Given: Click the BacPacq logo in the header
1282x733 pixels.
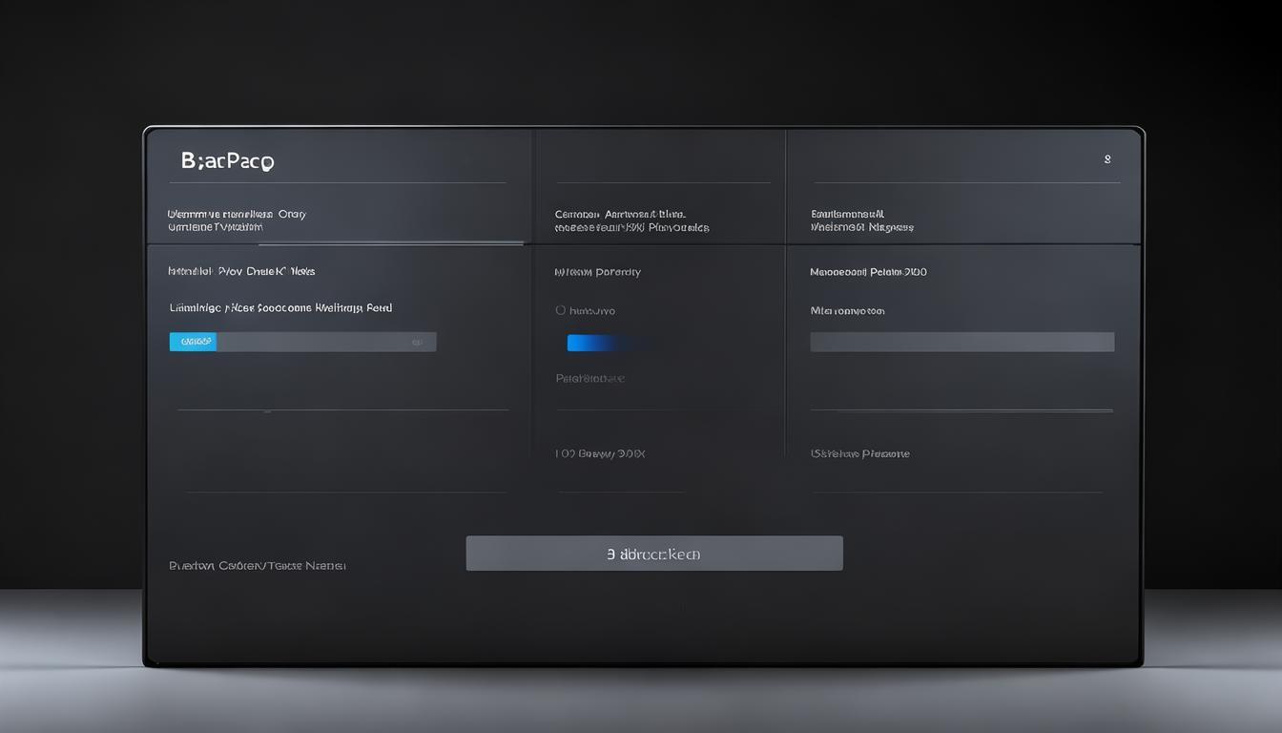Looking at the screenshot, I should (x=227, y=161).
